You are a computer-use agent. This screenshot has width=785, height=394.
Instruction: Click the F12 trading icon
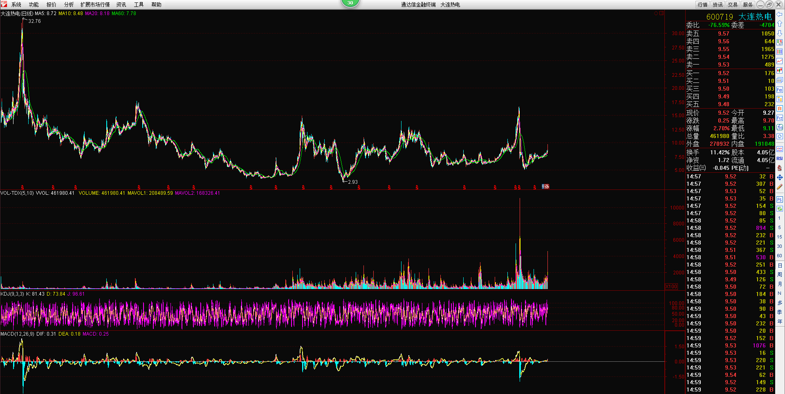pyautogui.click(x=780, y=118)
